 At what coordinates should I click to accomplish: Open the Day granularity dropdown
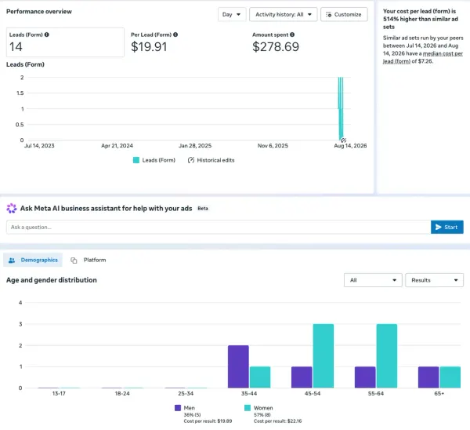pos(232,14)
